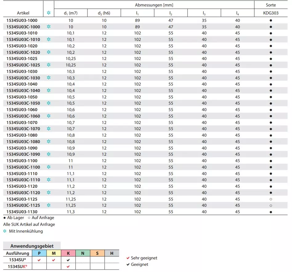Click the black checkmark next to Geeignet
This screenshot has width=292, height=272.
pyautogui.click(x=128, y=265)
